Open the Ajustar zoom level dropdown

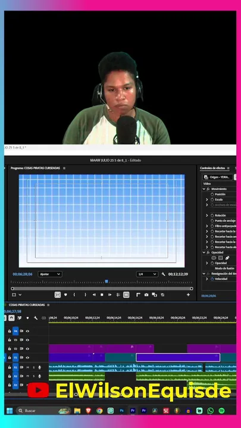pos(50,274)
